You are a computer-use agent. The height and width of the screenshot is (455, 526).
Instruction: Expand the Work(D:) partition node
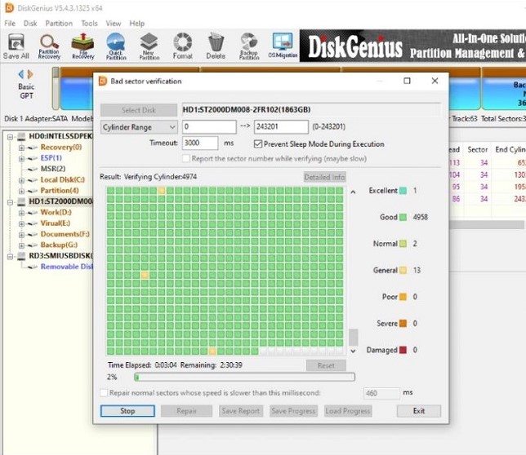tap(21, 213)
